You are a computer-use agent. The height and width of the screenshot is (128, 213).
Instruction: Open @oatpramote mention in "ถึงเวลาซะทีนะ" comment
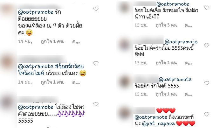tap(151, 117)
